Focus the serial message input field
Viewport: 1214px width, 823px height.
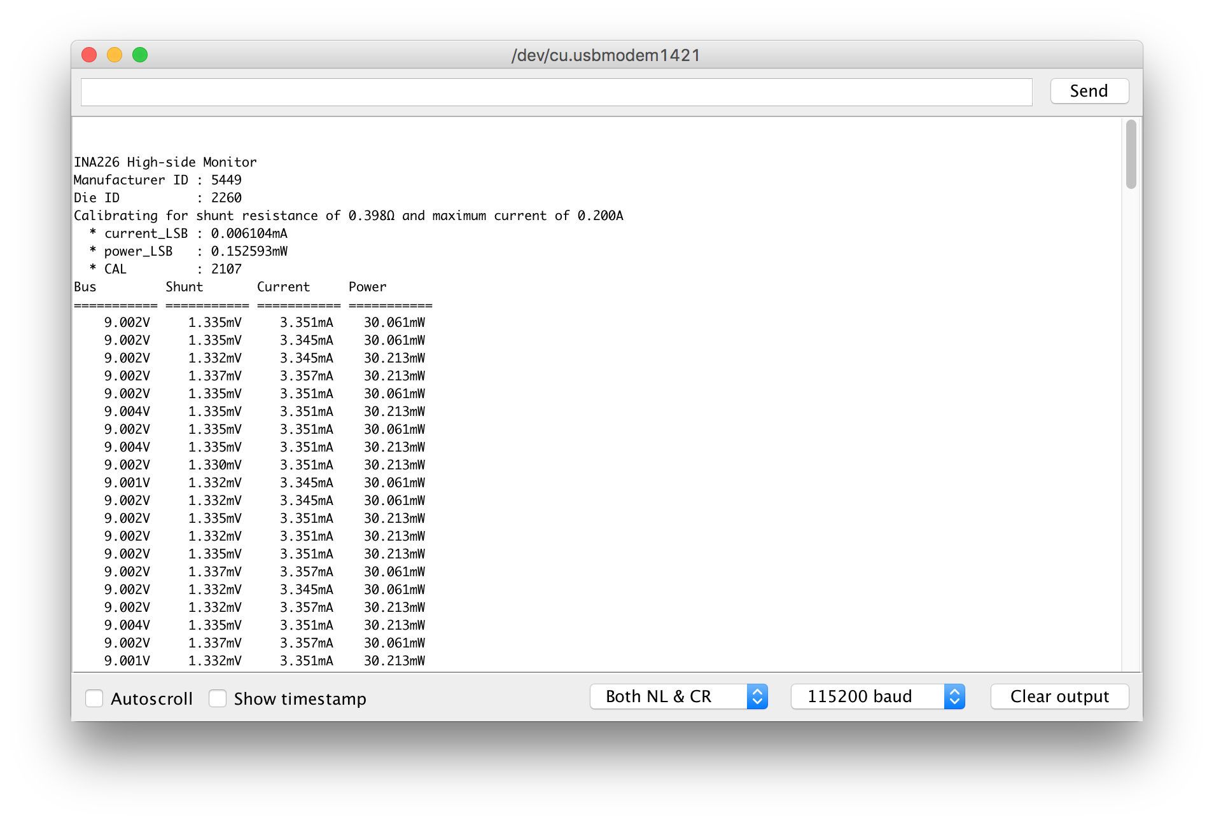pyautogui.click(x=556, y=92)
